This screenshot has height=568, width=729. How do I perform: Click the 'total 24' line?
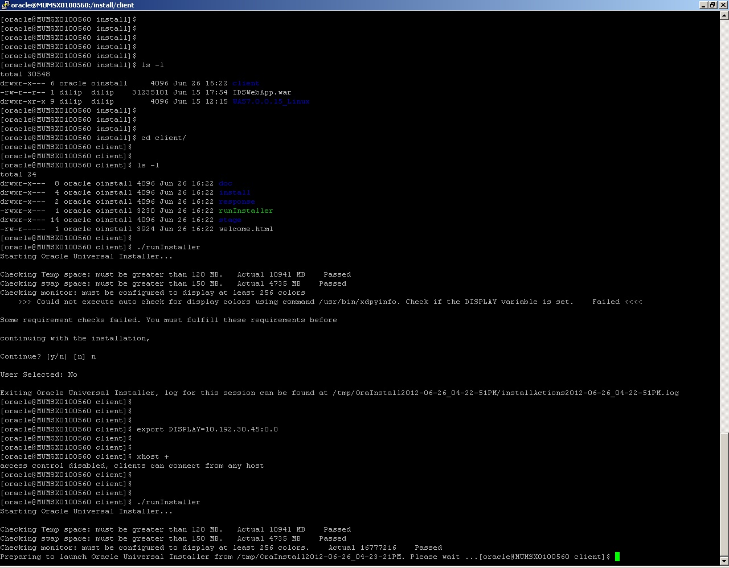[18, 174]
